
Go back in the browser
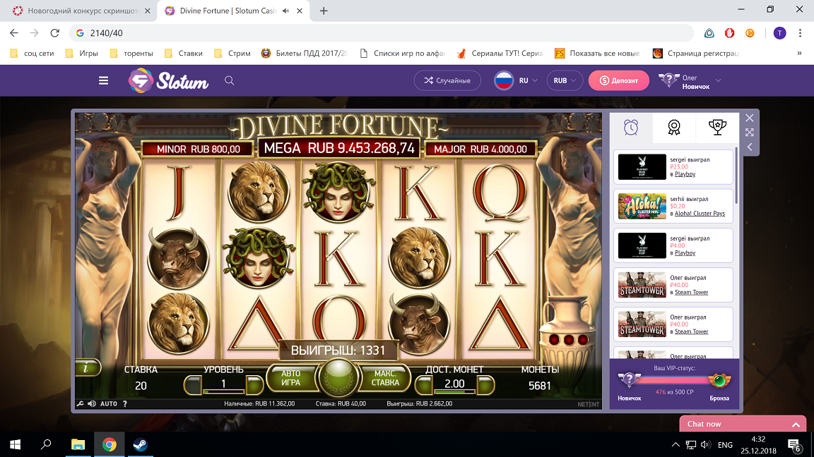coord(14,33)
